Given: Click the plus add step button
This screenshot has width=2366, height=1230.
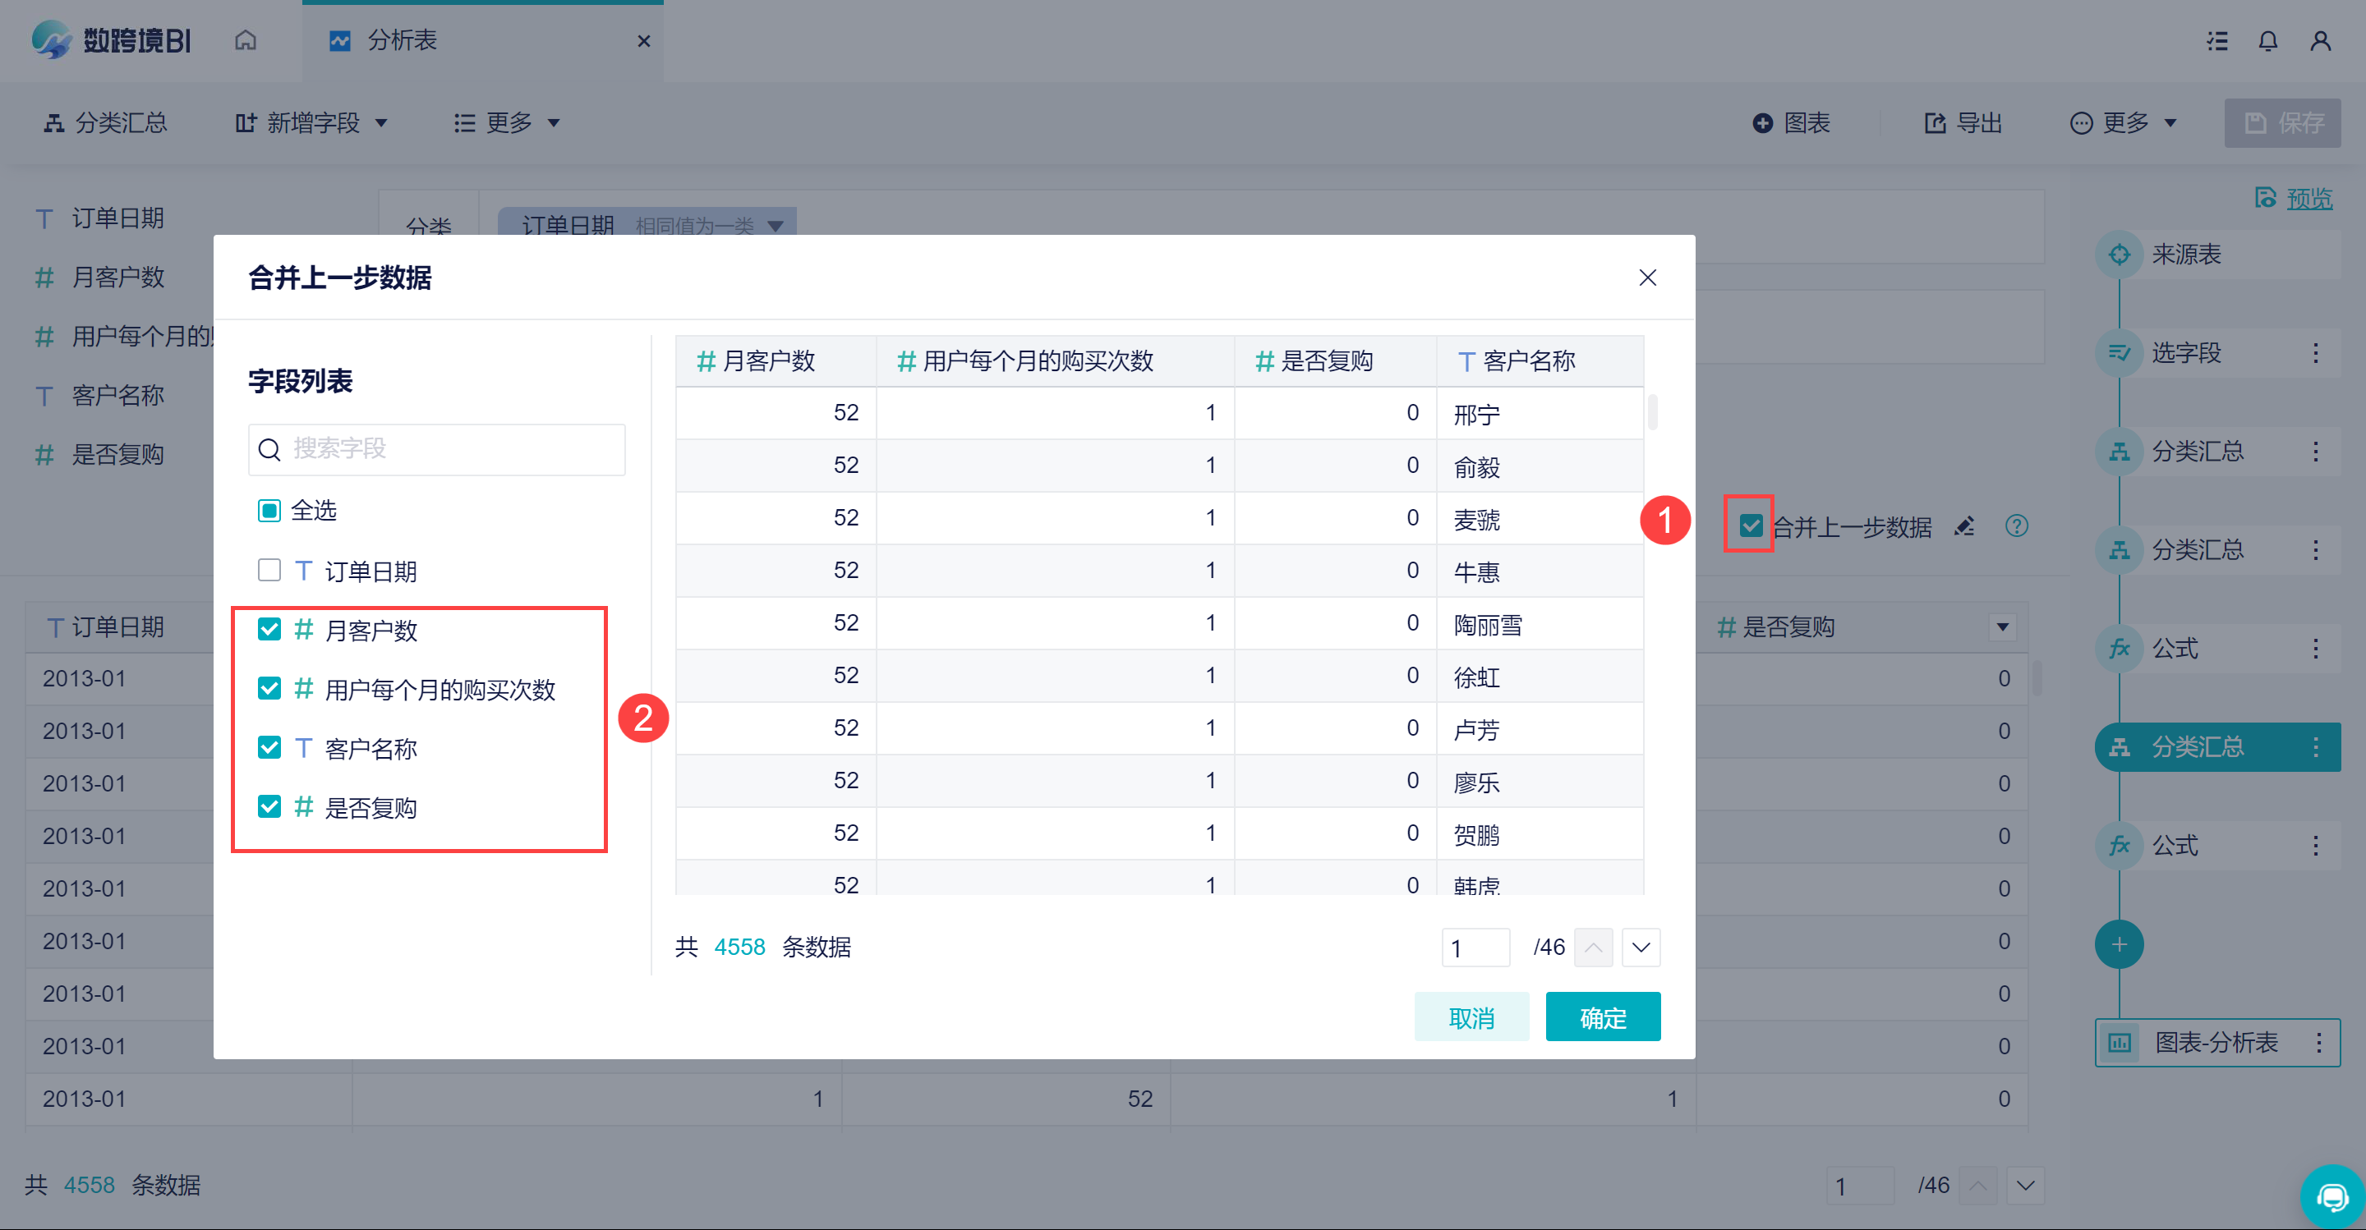Looking at the screenshot, I should tap(2119, 944).
